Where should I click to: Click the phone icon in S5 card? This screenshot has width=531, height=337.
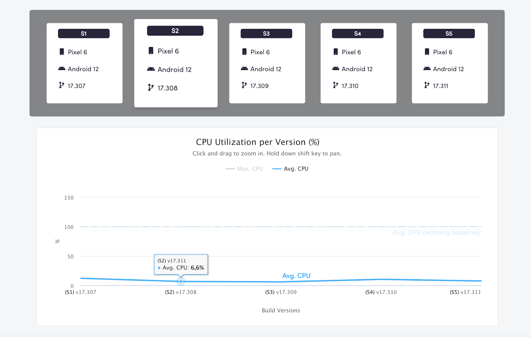[427, 52]
